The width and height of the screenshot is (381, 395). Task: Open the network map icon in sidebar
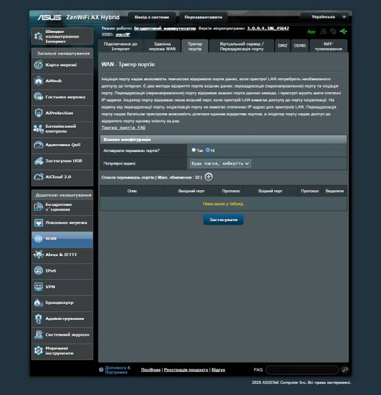click(38, 65)
